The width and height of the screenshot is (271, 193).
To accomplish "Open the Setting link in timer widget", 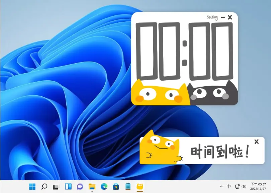I will 212,17.
